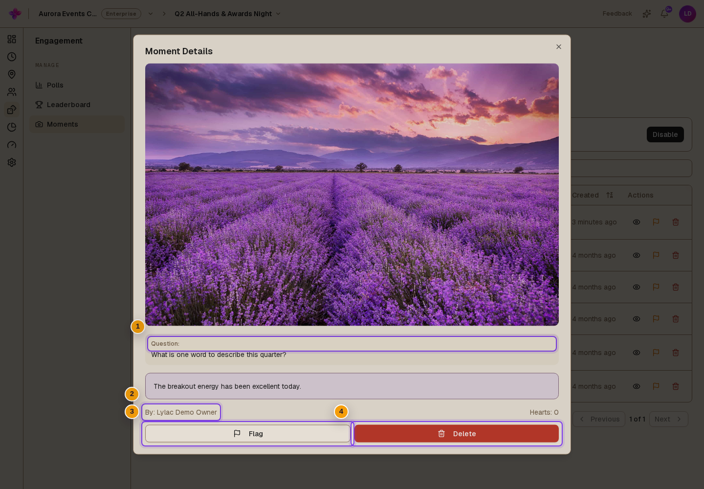Viewport: 704px width, 489px height.
Task: Click the Feedback link in header
Action: tap(617, 14)
